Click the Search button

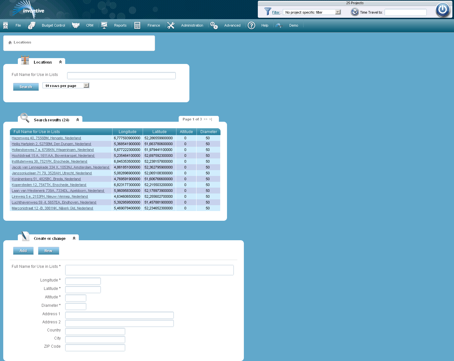click(x=26, y=87)
